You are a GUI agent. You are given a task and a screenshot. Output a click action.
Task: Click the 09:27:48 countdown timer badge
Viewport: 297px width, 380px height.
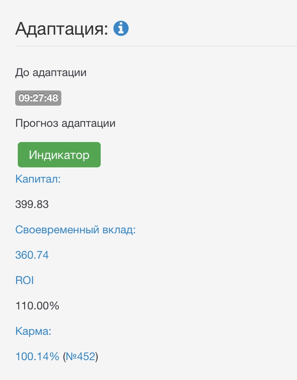coord(38,98)
